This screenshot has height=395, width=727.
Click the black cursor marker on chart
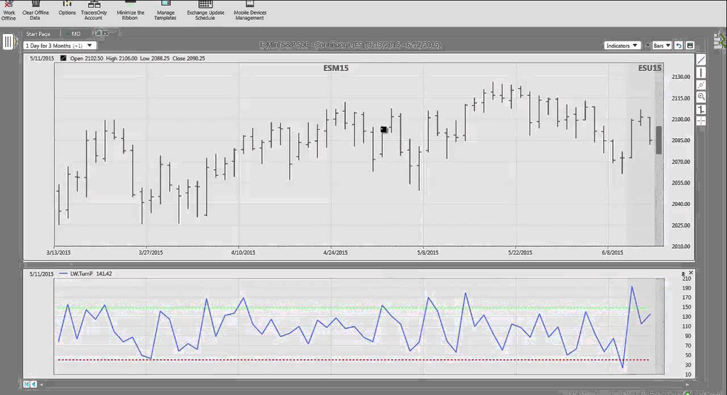[x=383, y=129]
